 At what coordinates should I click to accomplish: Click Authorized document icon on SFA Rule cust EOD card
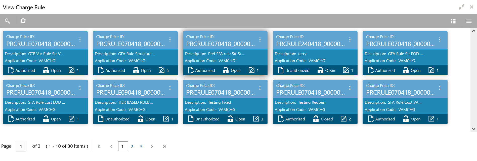(x=11, y=119)
